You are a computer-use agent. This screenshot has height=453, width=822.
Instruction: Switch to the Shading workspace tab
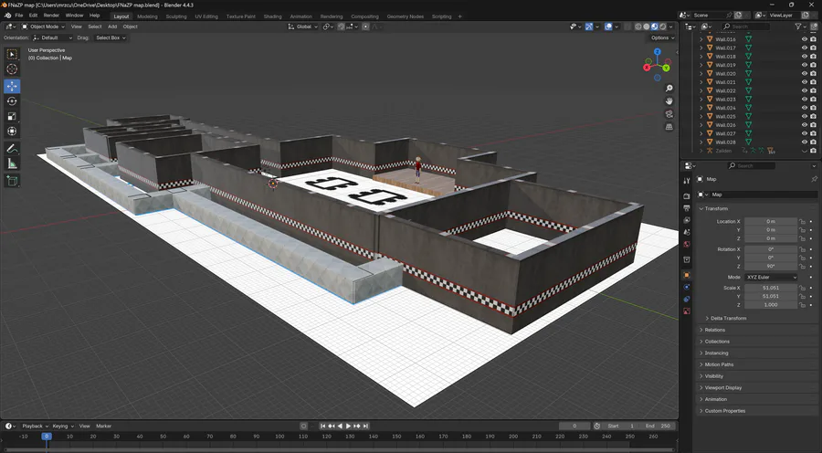pyautogui.click(x=272, y=16)
